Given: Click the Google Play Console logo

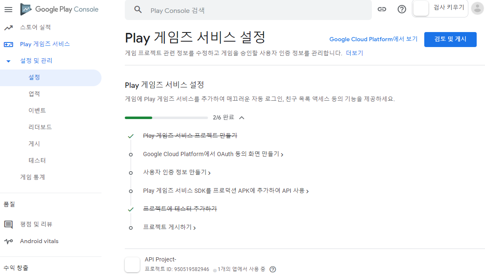Looking at the screenshot, I should click(59, 9).
